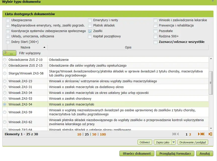Go to the first page arrow

pos(174,134)
